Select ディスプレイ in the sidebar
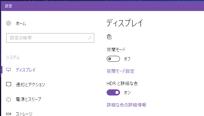This screenshot has width=204, height=116. (25, 70)
